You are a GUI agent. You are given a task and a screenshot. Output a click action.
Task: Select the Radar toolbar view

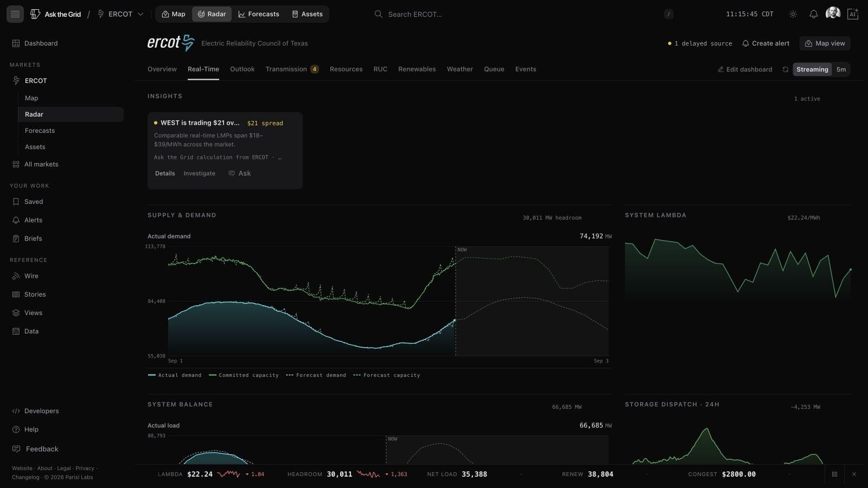[x=212, y=14]
